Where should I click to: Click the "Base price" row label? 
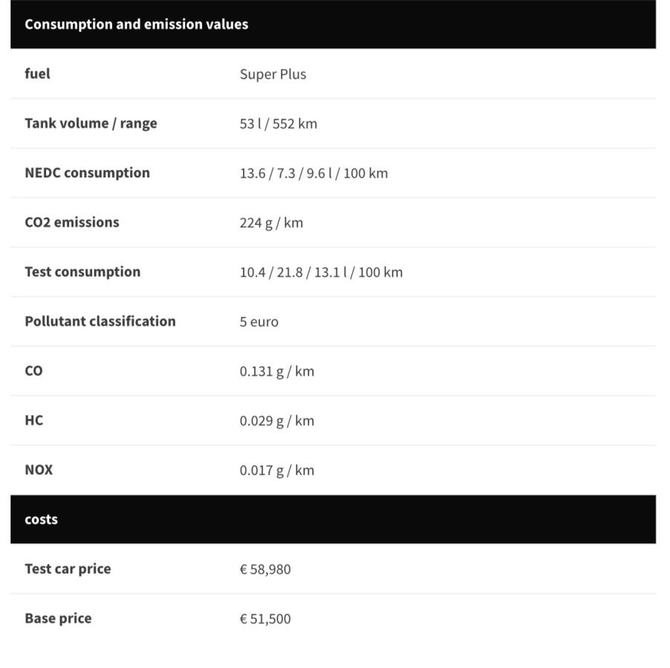pos(58,618)
